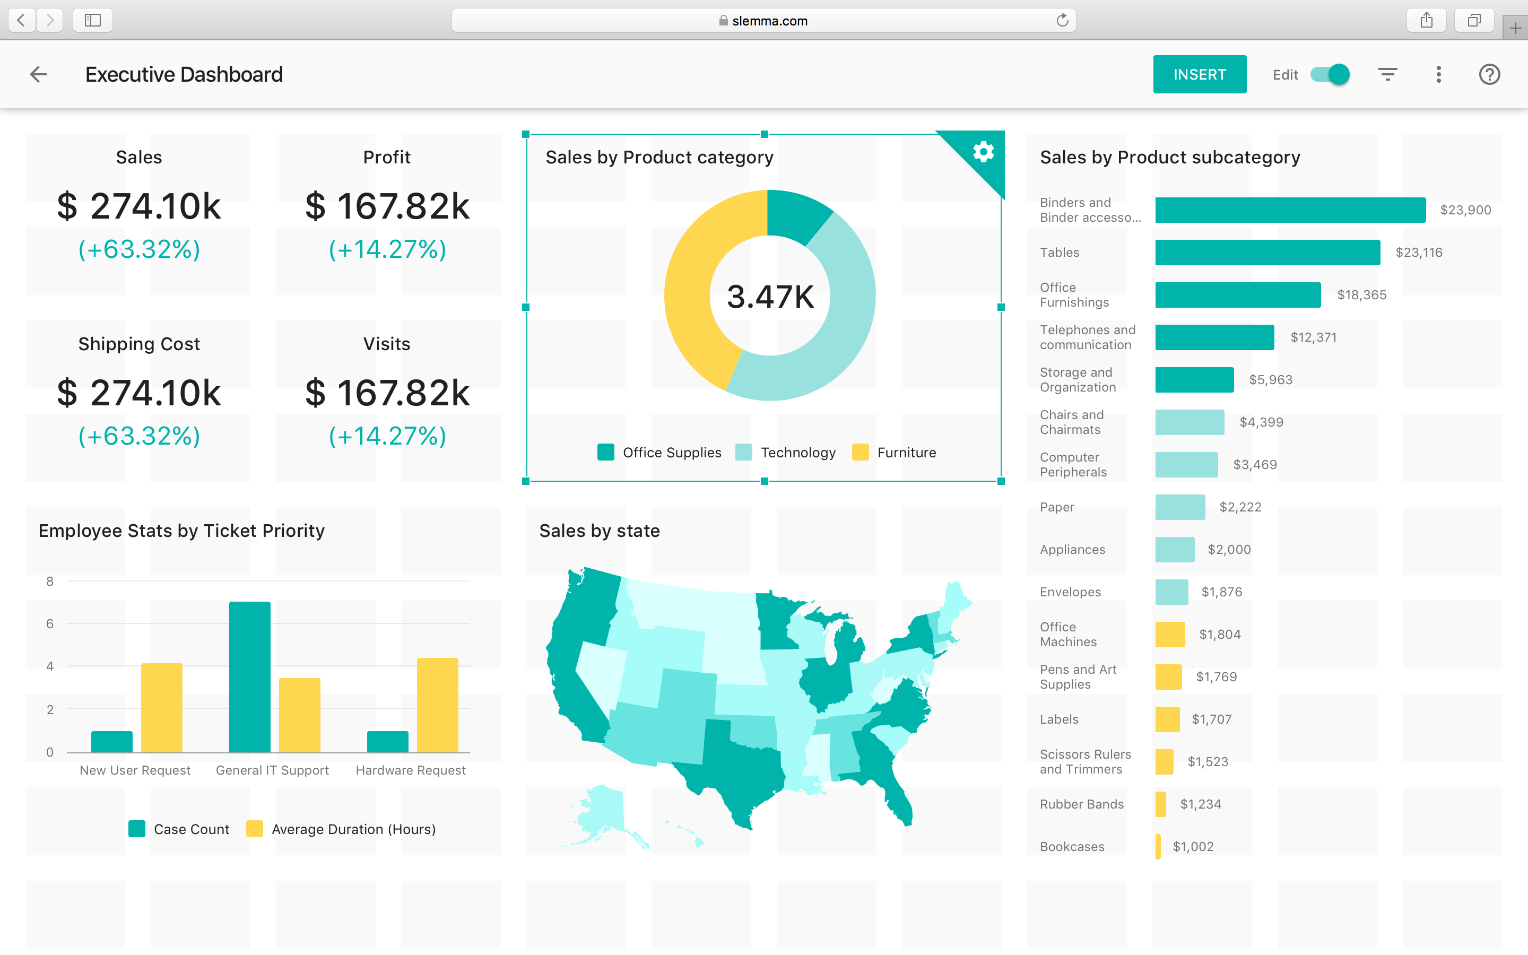Viewport: 1528px width, 955px height.
Task: Click the Case Count legend swatch
Action: pyautogui.click(x=136, y=829)
